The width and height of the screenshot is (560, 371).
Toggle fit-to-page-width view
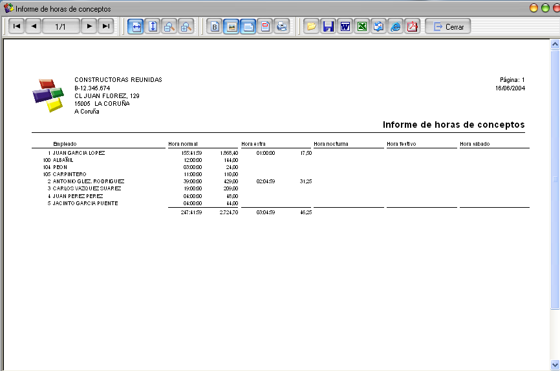pos(136,26)
